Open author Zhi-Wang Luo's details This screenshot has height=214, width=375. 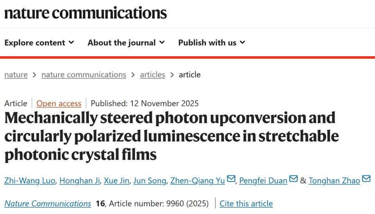pos(30,180)
